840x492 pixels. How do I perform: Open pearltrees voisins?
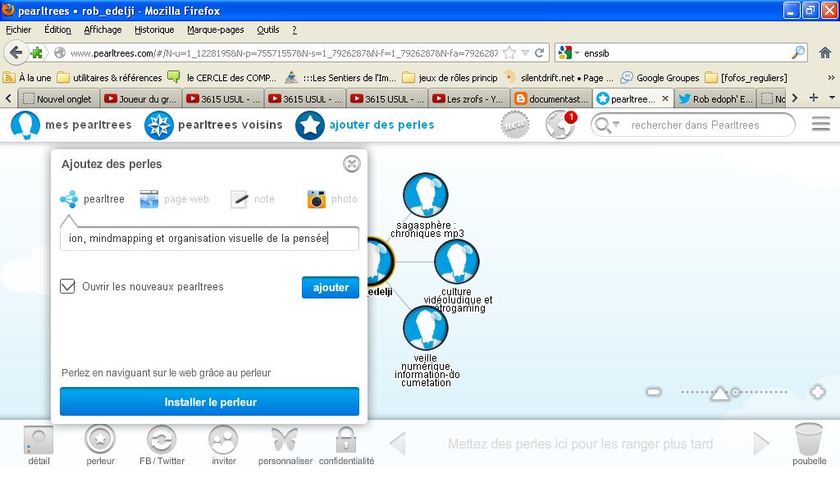(214, 125)
